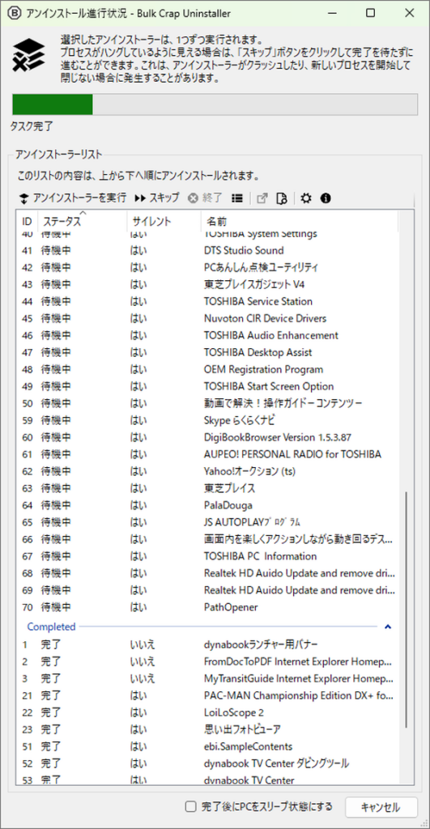Screen dimensions: 430x829
Task: Select TOSHIBA Start Screen Option row
Action: (x=208, y=386)
